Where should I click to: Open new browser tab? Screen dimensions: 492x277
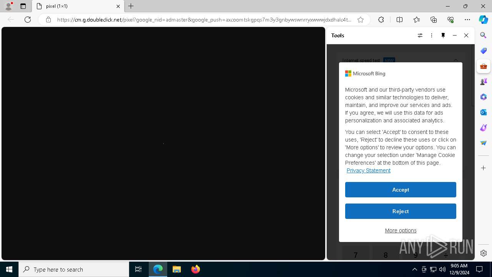[x=131, y=6]
